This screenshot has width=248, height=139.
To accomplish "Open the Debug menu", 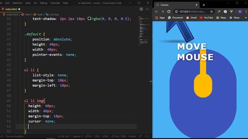I will (43, 3).
